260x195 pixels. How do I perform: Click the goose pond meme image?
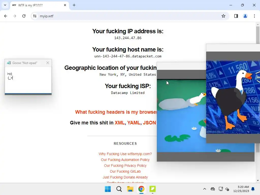coord(181,116)
